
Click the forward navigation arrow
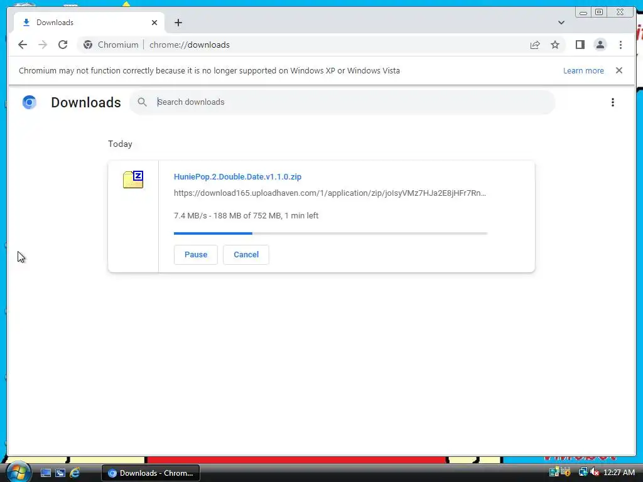(43, 45)
